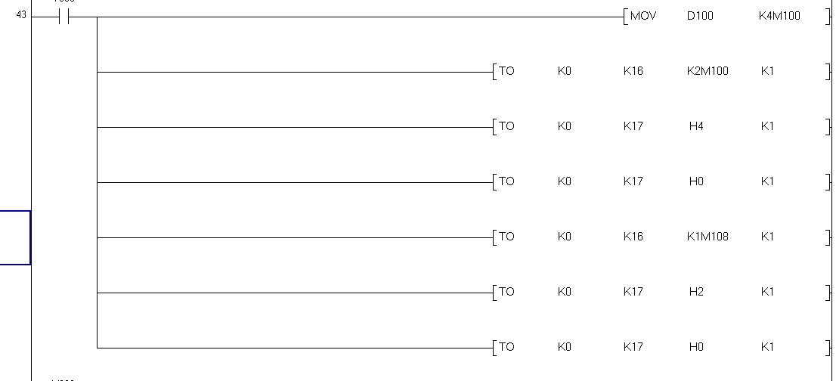Select the H0 operand in the bottom row

(696, 347)
